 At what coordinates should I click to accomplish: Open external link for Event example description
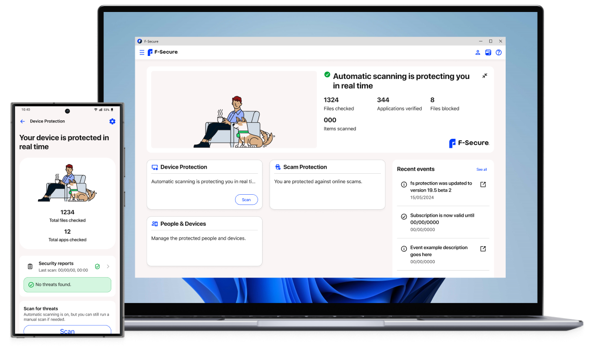click(483, 249)
